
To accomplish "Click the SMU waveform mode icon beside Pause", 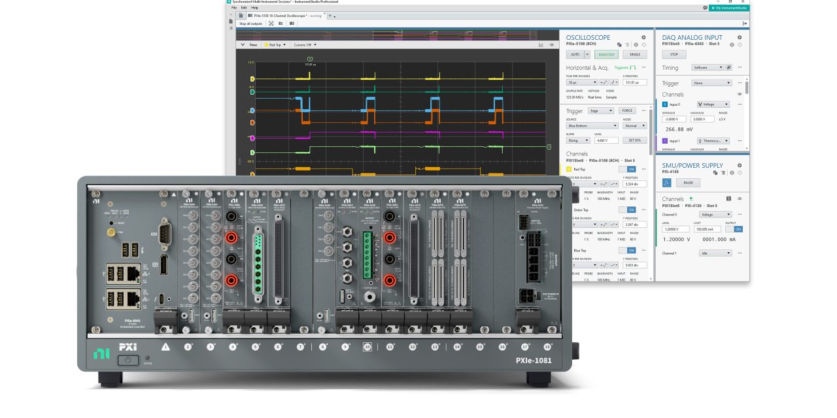I will coord(666,183).
